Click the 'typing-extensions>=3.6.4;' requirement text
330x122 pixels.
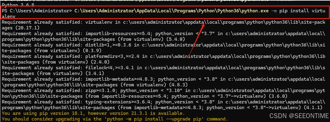(119, 102)
